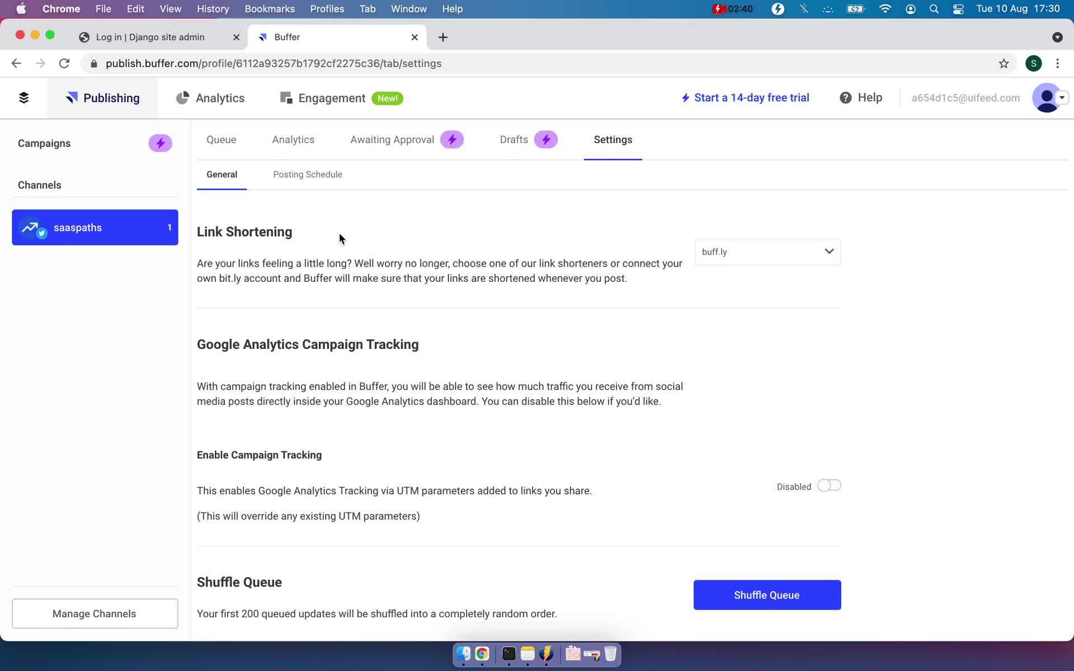Open Notes app from the dock

pos(527,654)
